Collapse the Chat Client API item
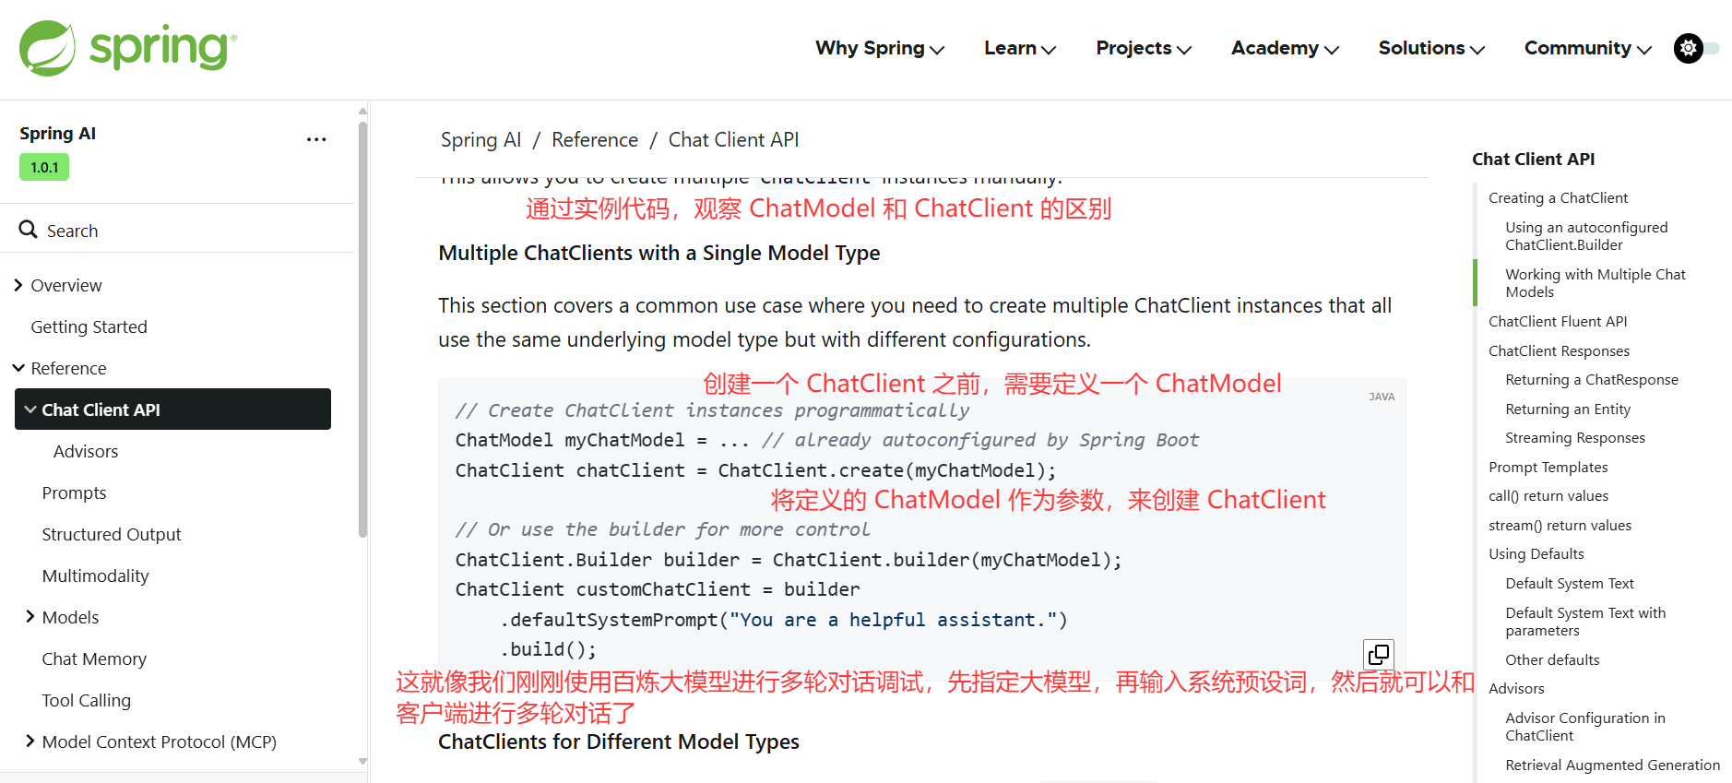This screenshot has height=783, width=1732. 30,409
